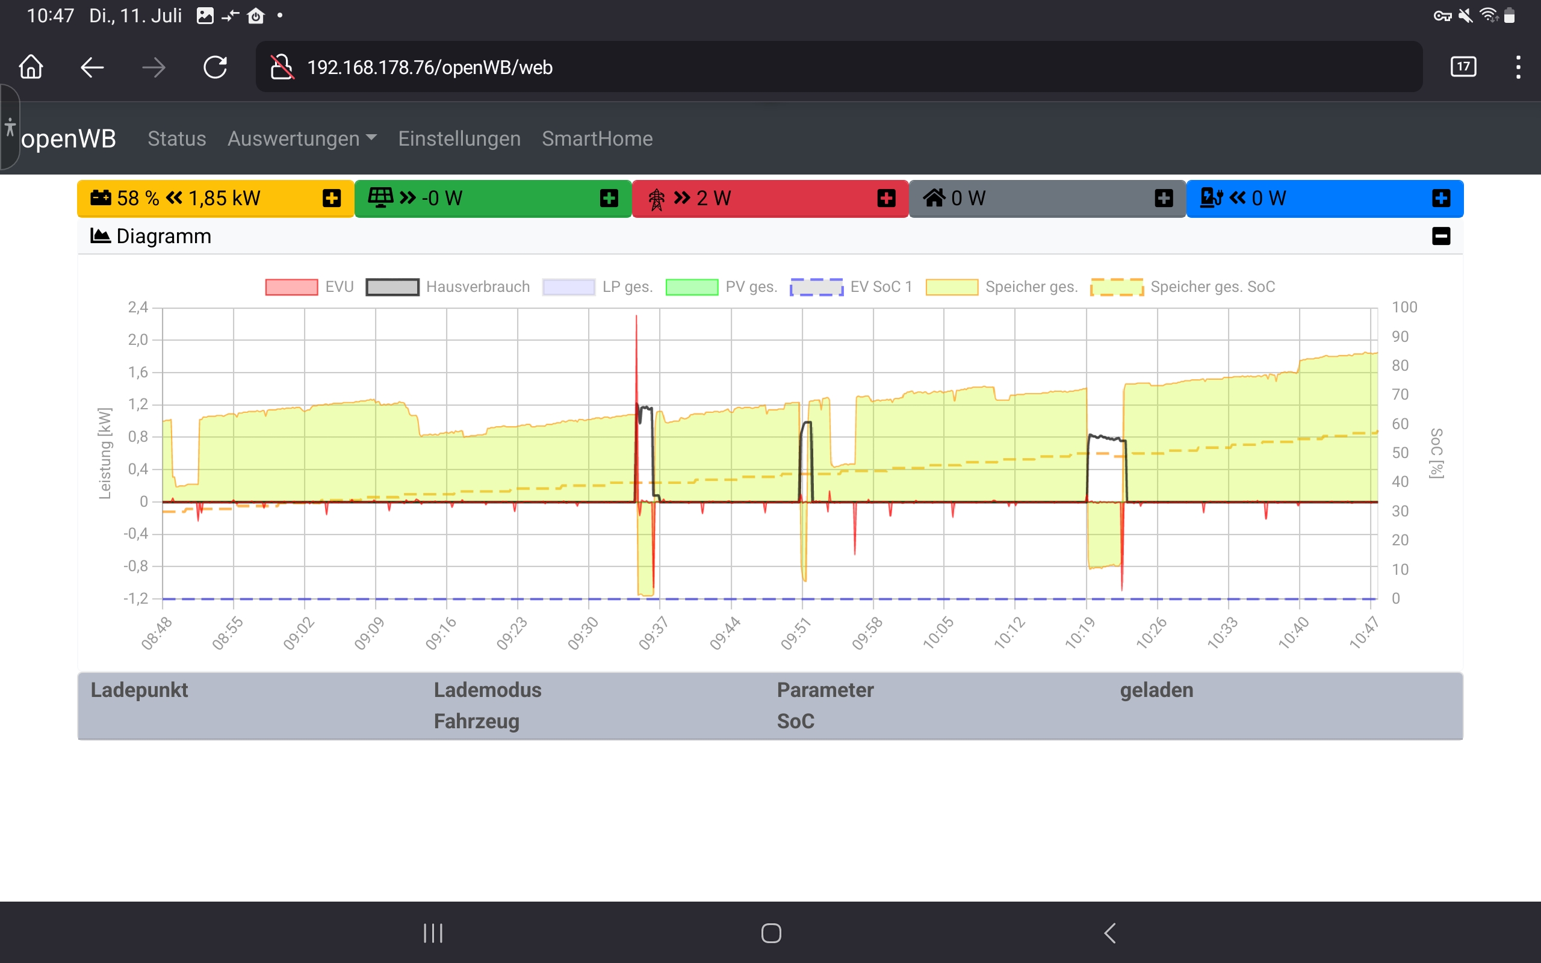Screen dimensions: 1541x963
Task: Toggle EVU series in chart legend
Action: click(x=291, y=287)
